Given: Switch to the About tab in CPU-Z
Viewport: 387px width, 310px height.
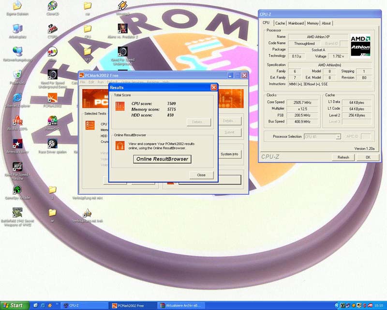Looking at the screenshot, I should (326, 23).
